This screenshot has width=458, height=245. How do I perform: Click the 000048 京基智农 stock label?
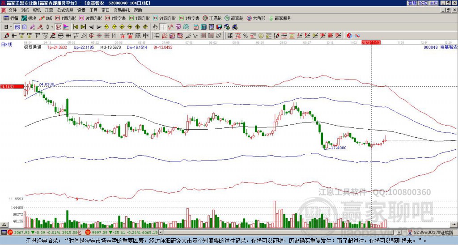click(440, 47)
